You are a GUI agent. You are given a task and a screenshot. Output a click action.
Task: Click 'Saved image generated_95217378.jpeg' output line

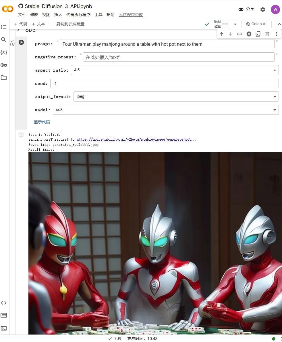tap(63, 144)
